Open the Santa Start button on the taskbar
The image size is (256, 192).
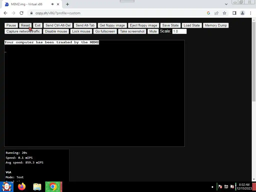tap(7, 186)
